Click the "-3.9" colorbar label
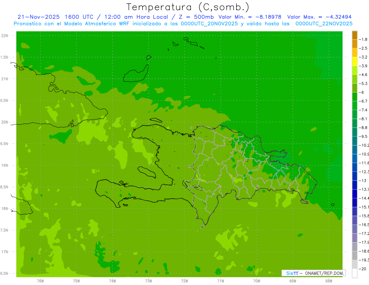This screenshot has height=285, width=369. tap(363, 66)
